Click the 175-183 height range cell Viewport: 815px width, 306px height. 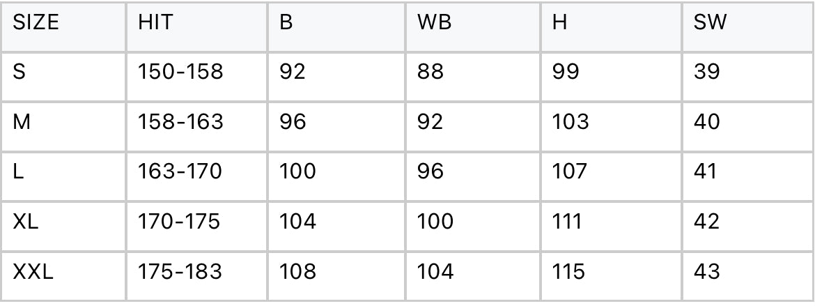(x=180, y=271)
